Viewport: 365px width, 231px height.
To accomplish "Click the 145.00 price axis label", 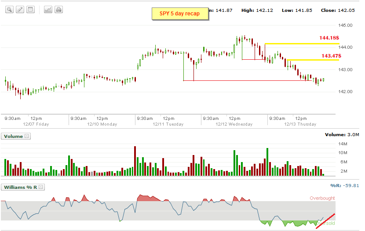I will pyautogui.click(x=345, y=25).
